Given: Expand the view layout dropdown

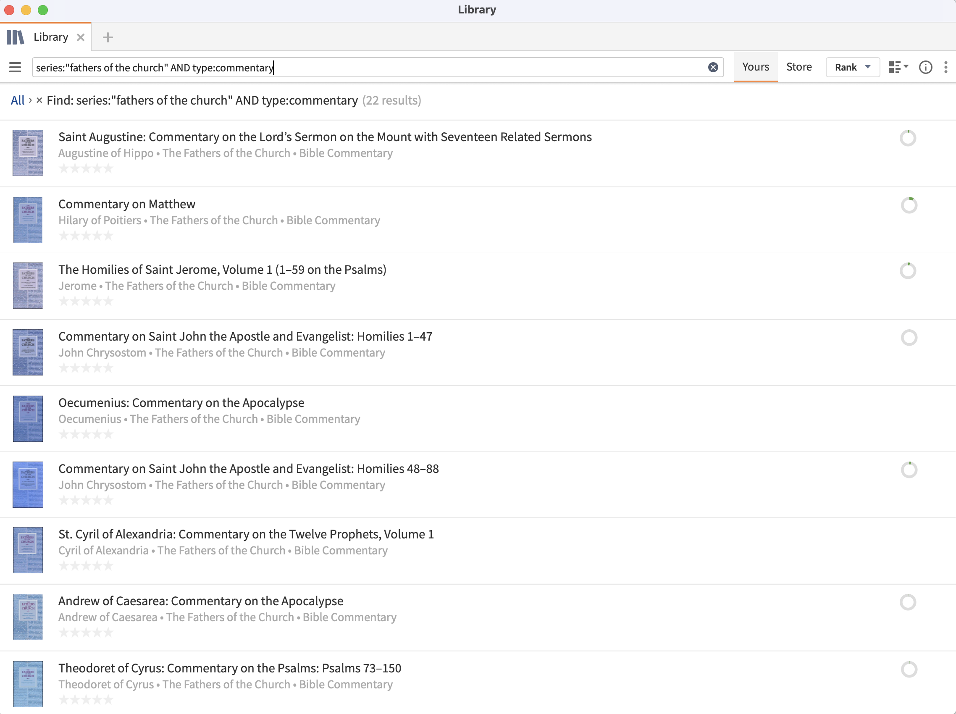Looking at the screenshot, I should click(x=898, y=68).
